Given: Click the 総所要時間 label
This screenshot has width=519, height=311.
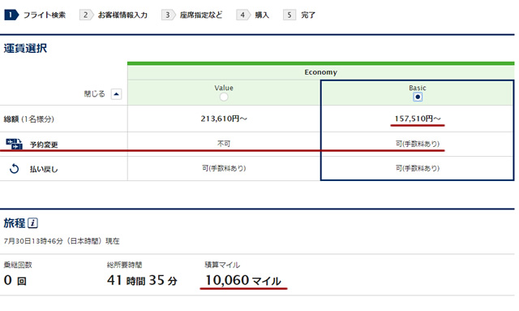Looking at the screenshot, I should tap(124, 265).
